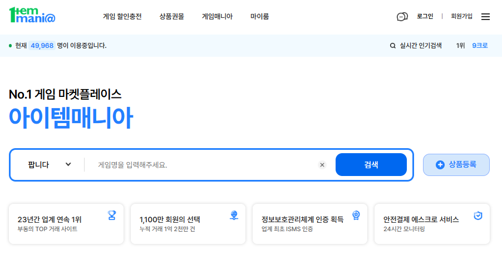Image resolution: width=502 pixels, height=259 pixels.
Task: Click the 23년간 업계 연속 1위 card
Action: pos(66,224)
